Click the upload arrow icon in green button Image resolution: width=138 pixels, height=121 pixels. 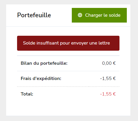[x=80, y=15]
